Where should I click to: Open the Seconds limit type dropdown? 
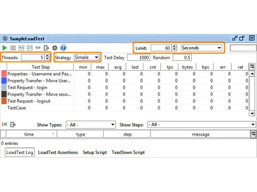click(x=201, y=48)
